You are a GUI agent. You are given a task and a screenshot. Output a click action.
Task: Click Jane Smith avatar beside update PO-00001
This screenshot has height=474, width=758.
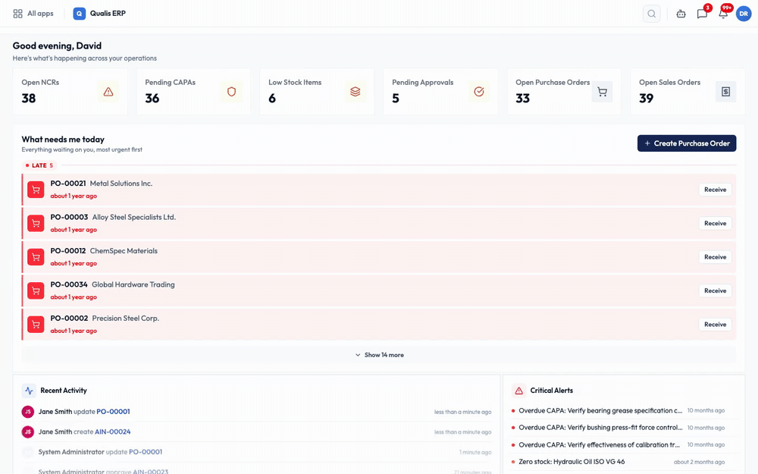(27, 412)
